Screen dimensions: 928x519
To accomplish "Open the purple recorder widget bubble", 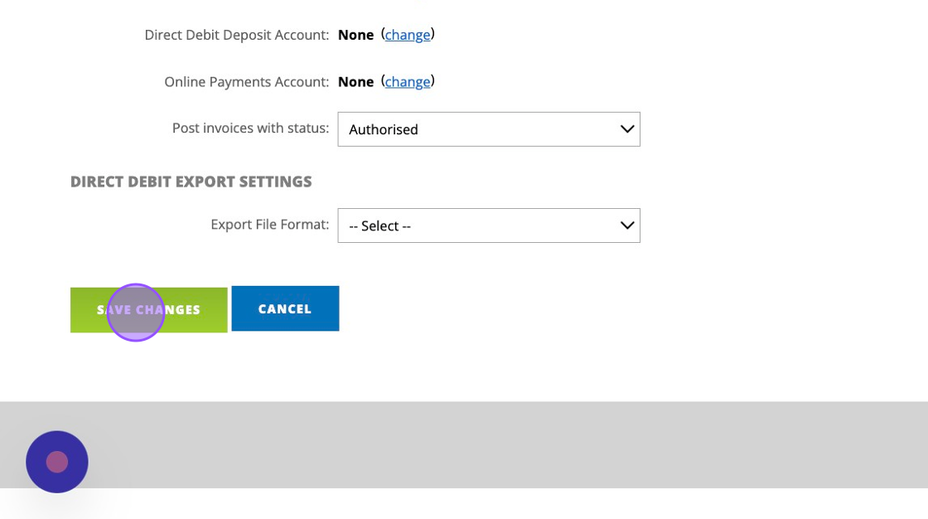I will [56, 462].
